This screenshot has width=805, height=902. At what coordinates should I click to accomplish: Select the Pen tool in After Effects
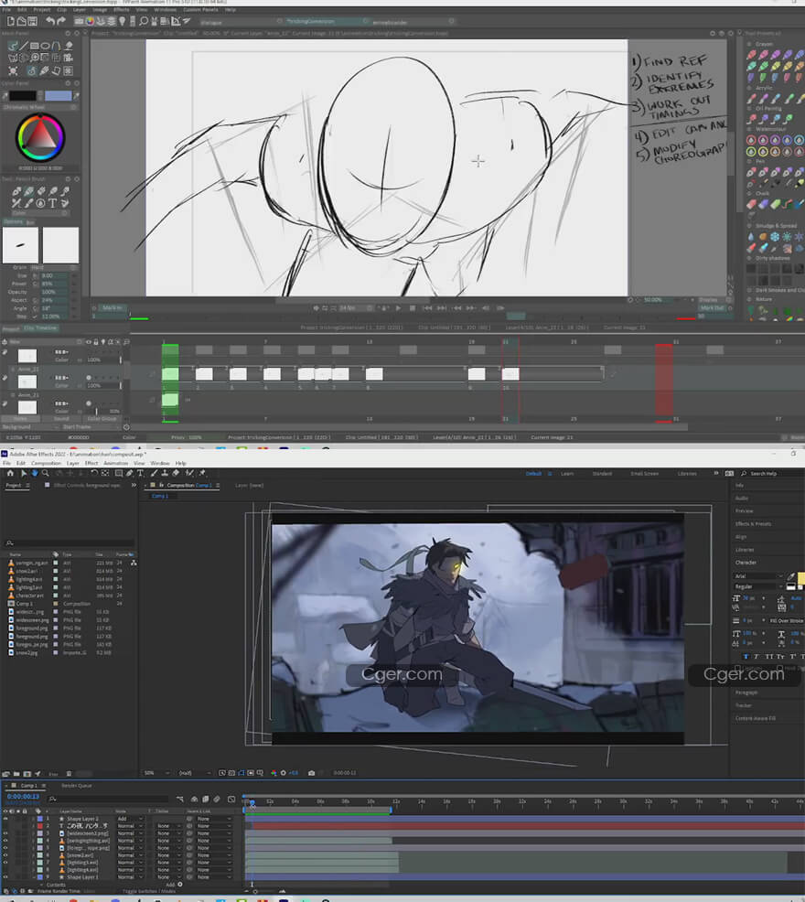pos(130,473)
